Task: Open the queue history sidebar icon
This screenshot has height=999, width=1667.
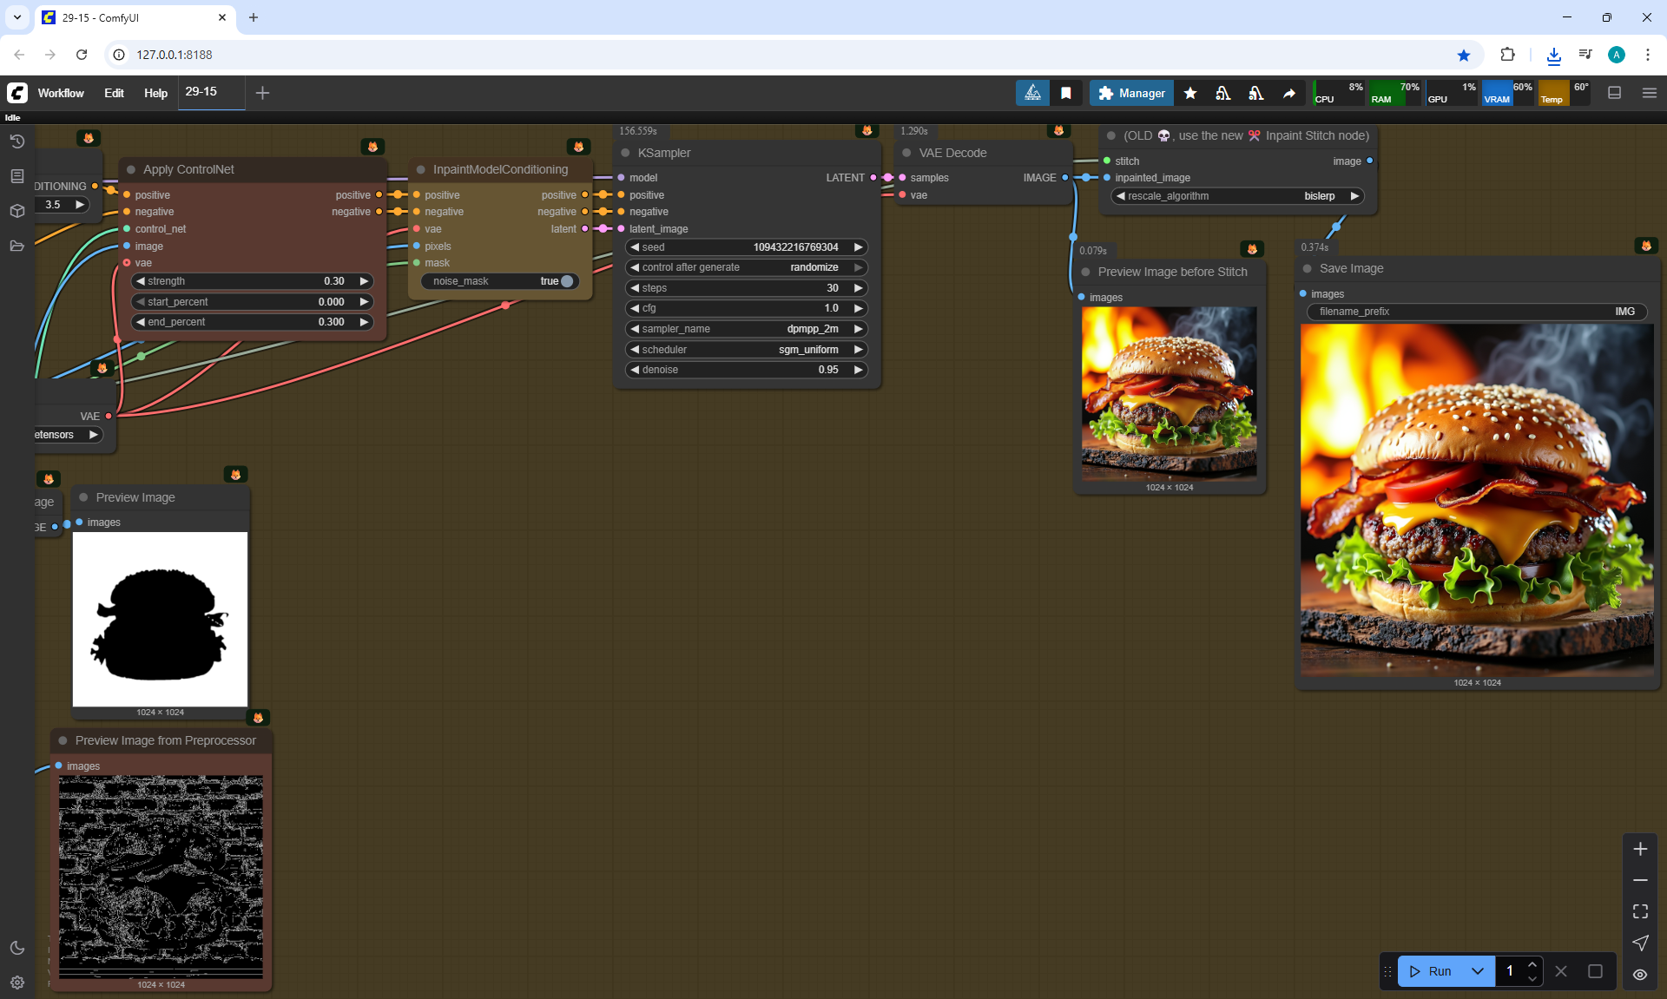Action: [16, 141]
